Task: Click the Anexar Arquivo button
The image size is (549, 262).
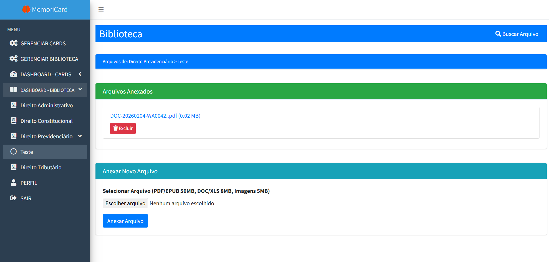Action: tap(125, 221)
